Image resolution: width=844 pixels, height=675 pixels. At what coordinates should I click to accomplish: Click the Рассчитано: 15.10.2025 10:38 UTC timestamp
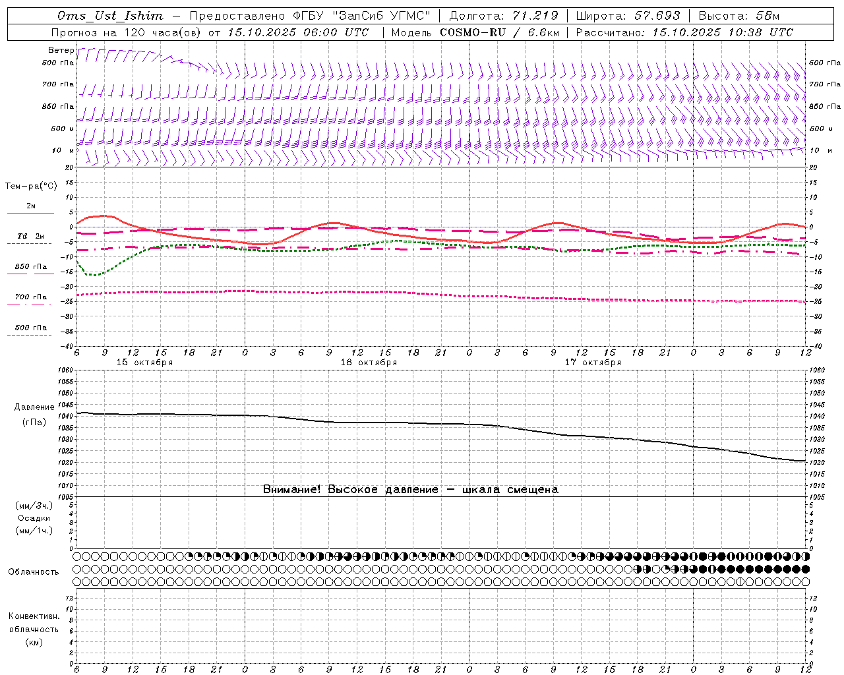pos(684,32)
